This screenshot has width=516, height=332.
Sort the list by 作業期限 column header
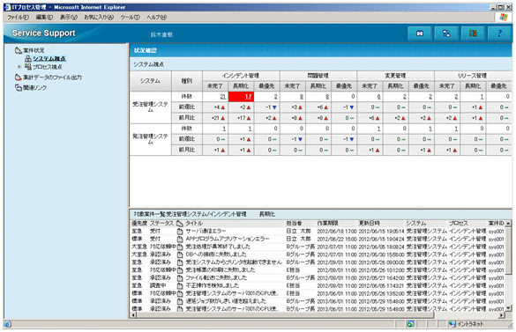coord(328,223)
